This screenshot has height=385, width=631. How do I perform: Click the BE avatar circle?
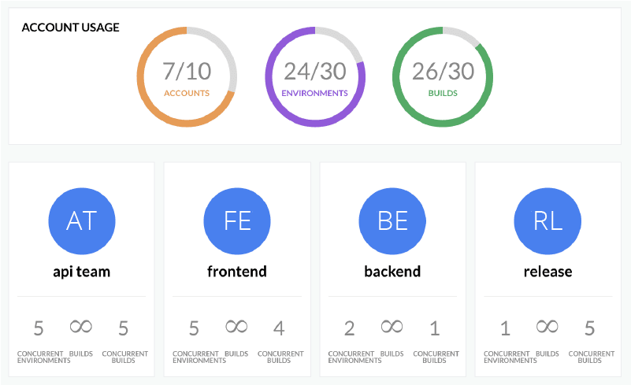(392, 220)
